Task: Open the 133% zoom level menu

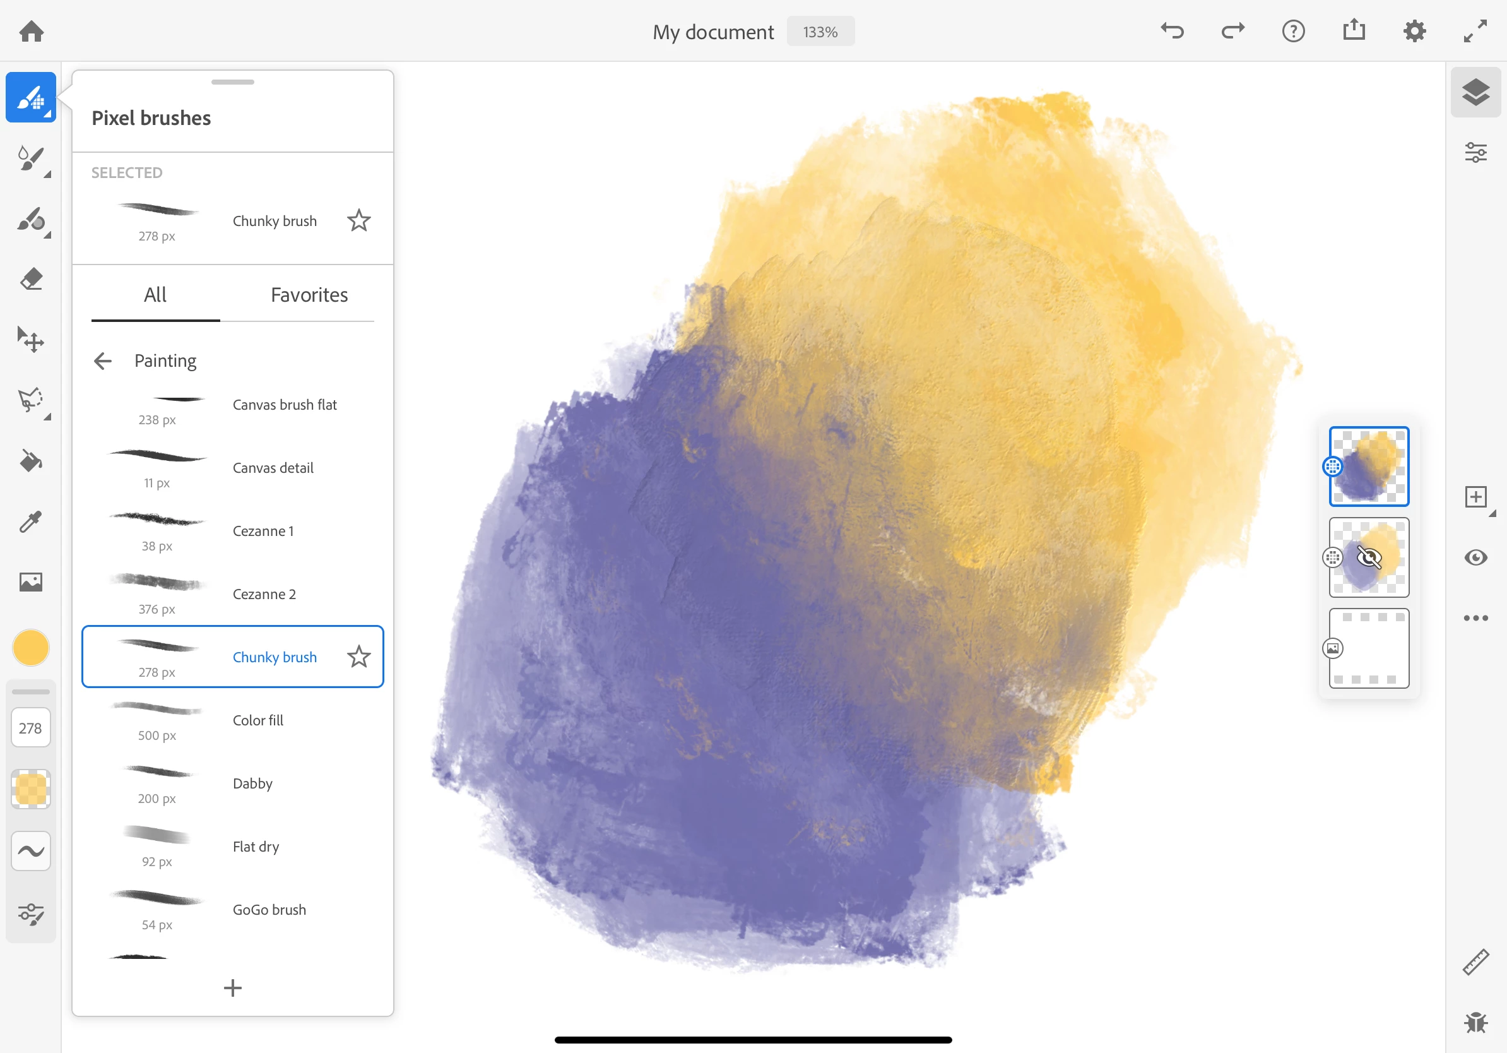Action: (820, 32)
